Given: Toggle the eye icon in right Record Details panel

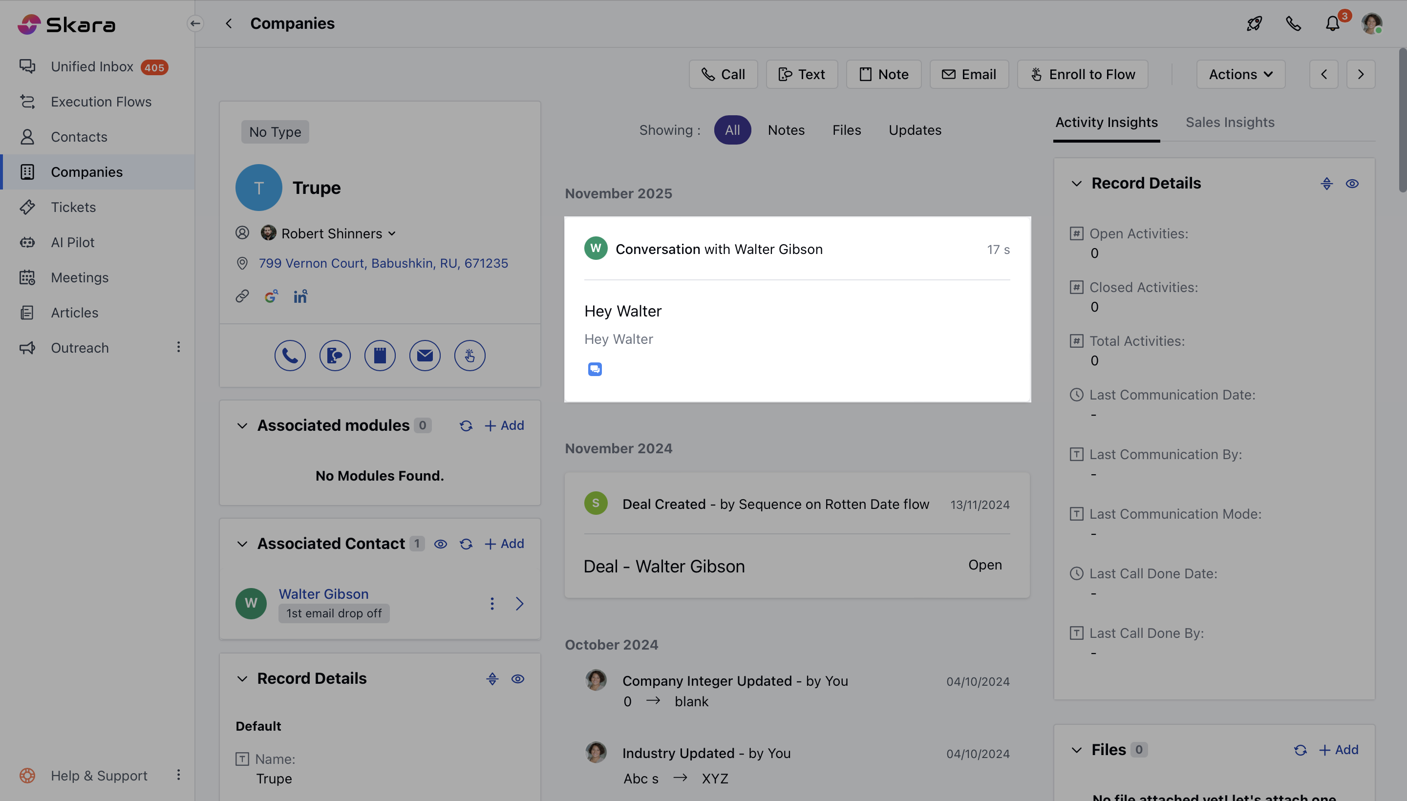Looking at the screenshot, I should (x=1351, y=183).
